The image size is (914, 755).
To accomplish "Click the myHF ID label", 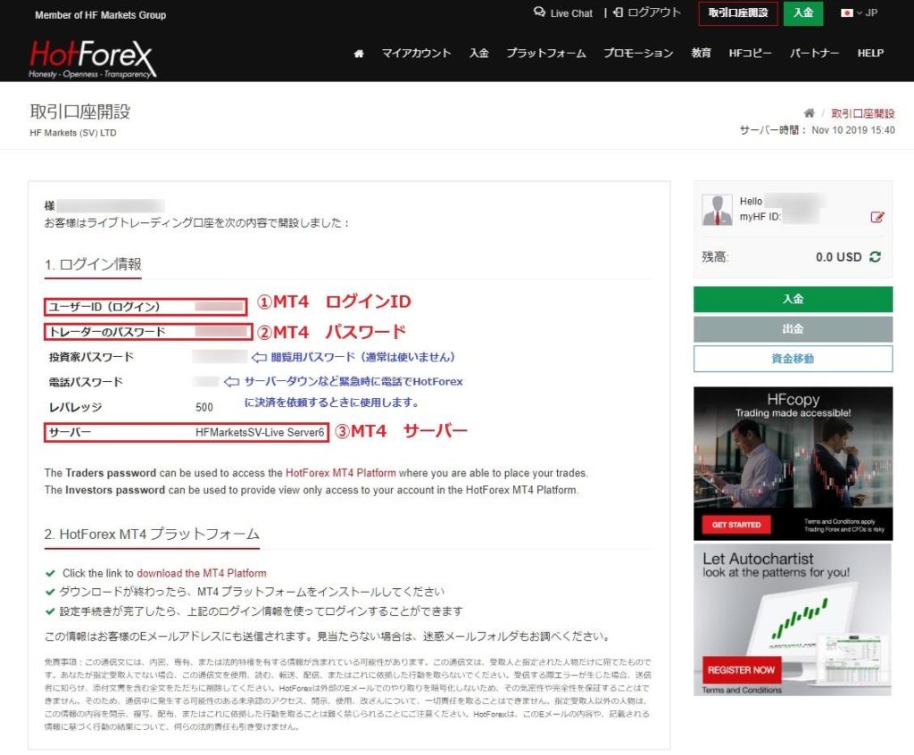I will [760, 217].
